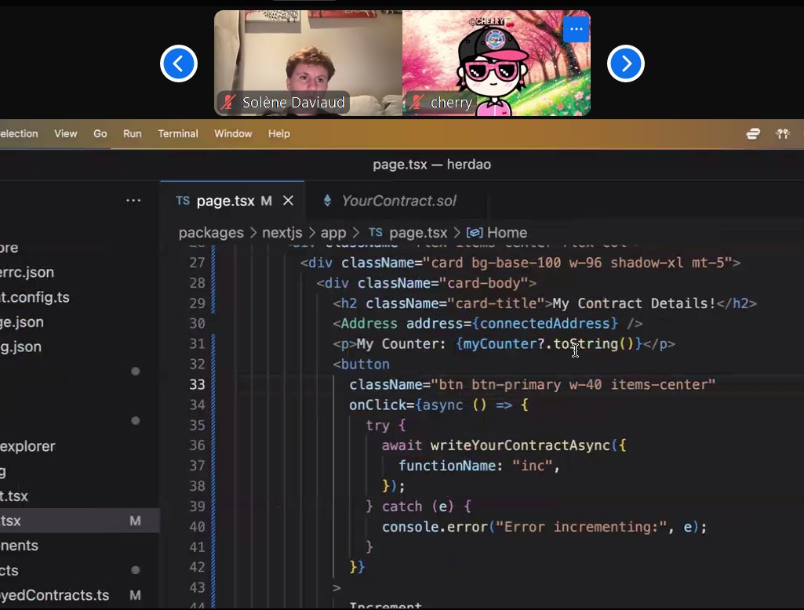Click the AirPods icon in the menu bar
The image size is (804, 610).
[x=783, y=134]
